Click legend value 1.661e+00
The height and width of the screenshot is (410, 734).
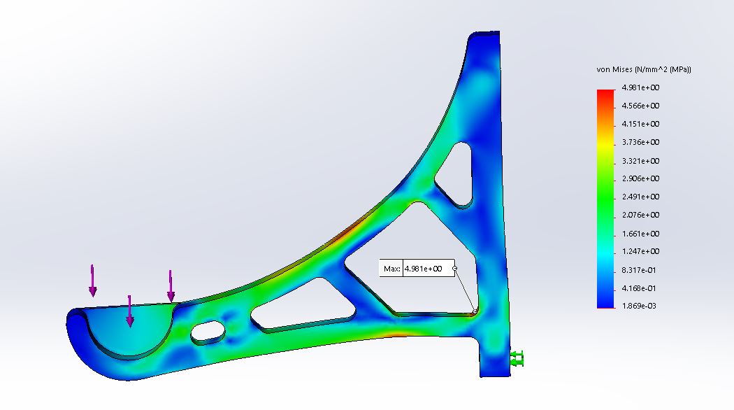[640, 234]
